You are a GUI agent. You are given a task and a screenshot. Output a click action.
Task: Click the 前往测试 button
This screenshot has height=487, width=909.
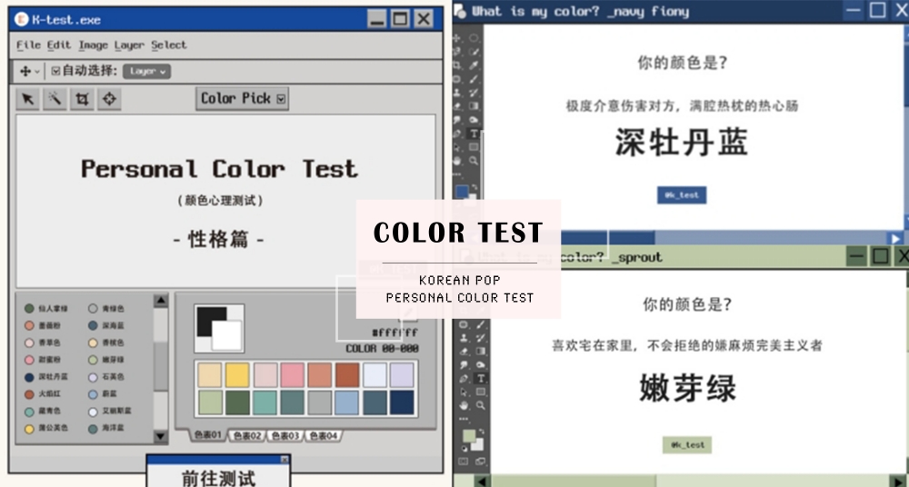point(218,478)
